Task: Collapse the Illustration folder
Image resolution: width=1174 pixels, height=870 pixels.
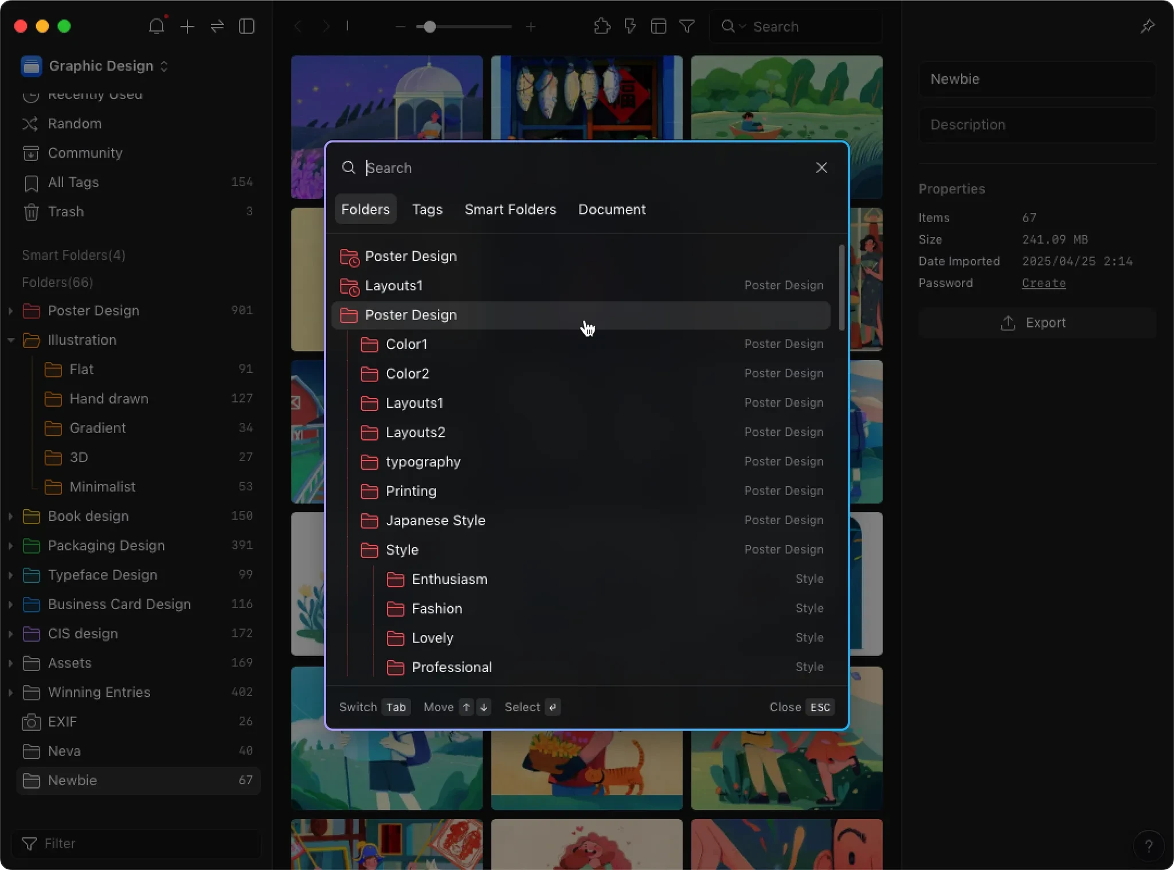Action: point(10,340)
